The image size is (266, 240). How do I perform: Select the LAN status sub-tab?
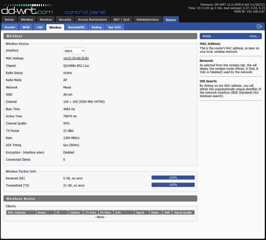pyautogui.click(x=40, y=27)
